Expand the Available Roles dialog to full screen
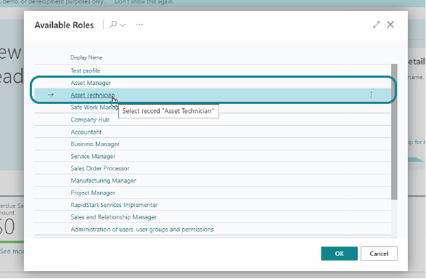Viewport: 426px width, 279px height. tap(376, 25)
